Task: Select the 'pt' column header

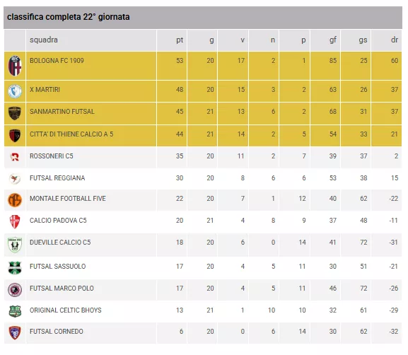Action: (x=180, y=40)
